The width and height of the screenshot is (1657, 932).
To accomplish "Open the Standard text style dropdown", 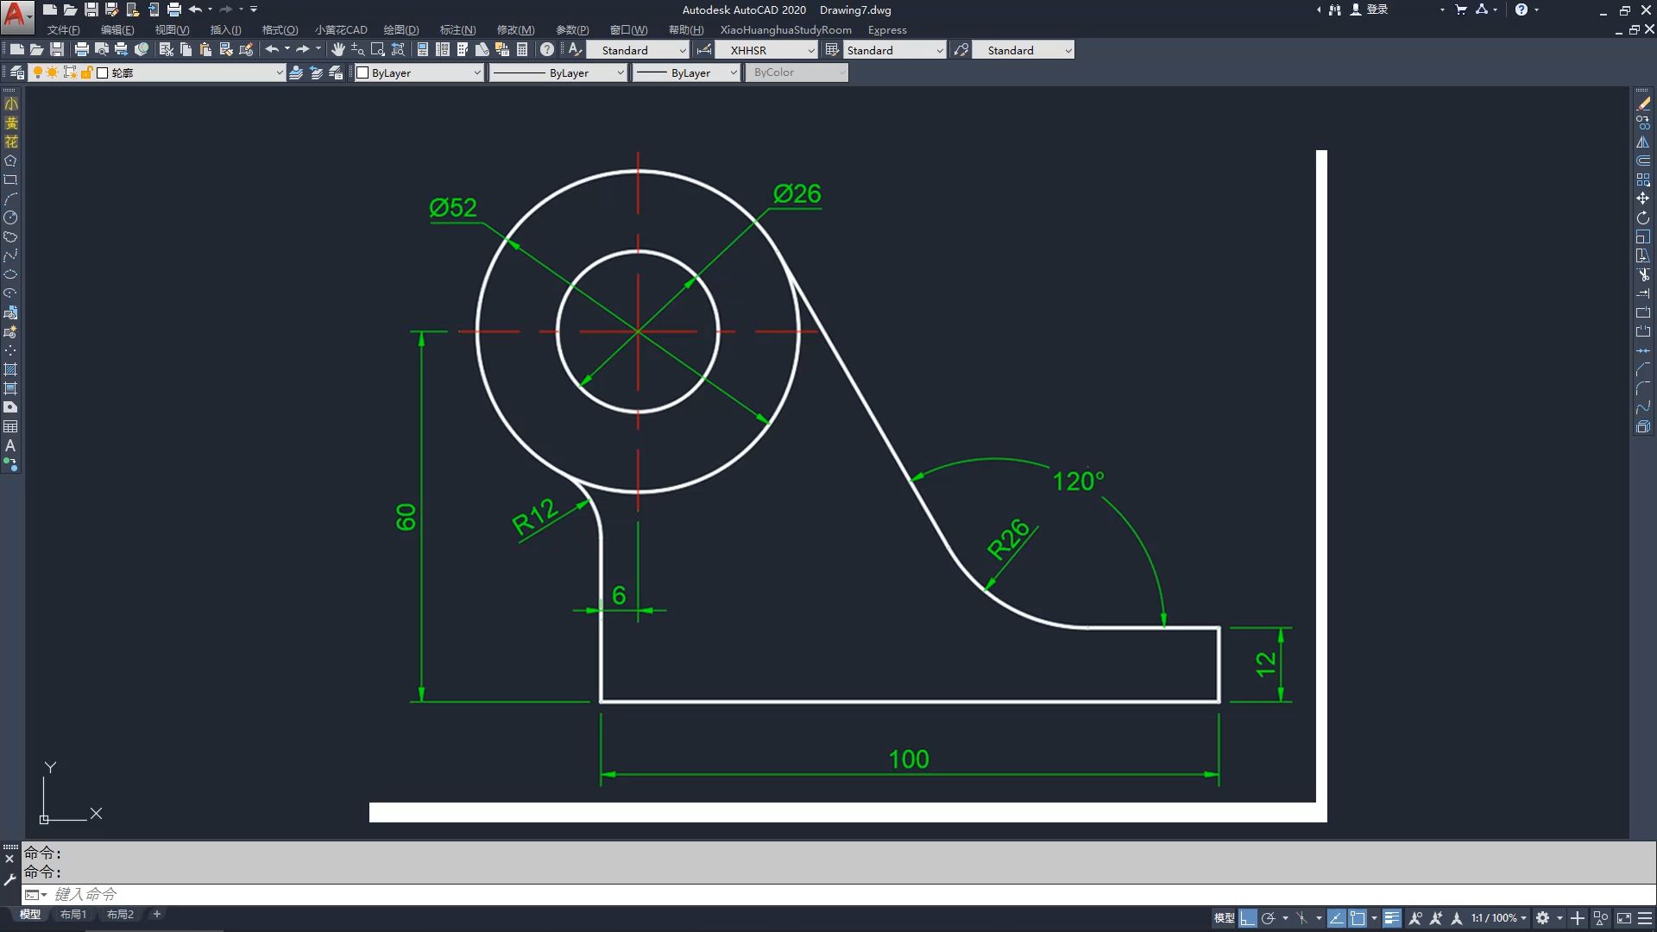I will click(638, 50).
